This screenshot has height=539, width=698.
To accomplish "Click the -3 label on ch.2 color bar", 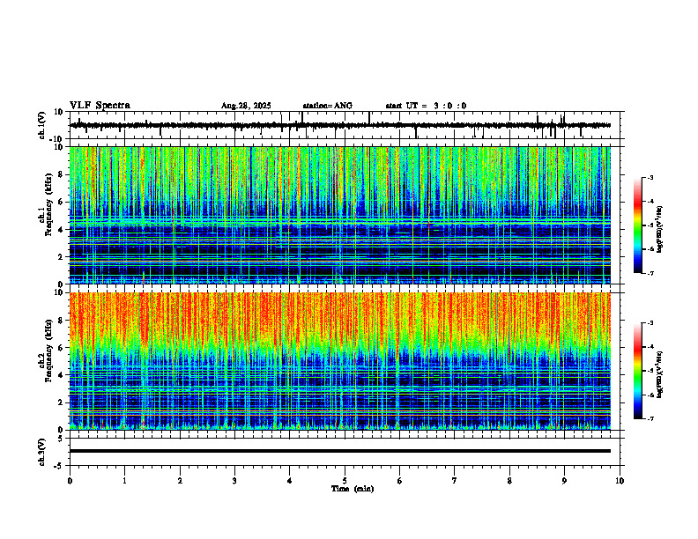I will [650, 323].
